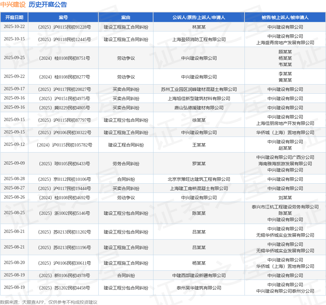Select the 公诉人/原告/上诉人/申请人 column header
Viewport: 326px width, 305px height.
(x=199, y=17)
